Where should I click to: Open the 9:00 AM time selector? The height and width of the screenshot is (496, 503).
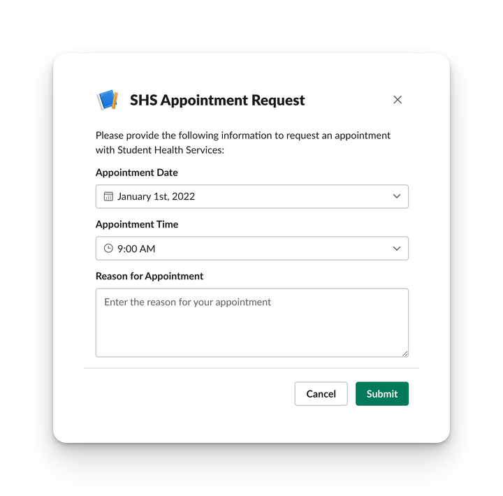(251, 248)
